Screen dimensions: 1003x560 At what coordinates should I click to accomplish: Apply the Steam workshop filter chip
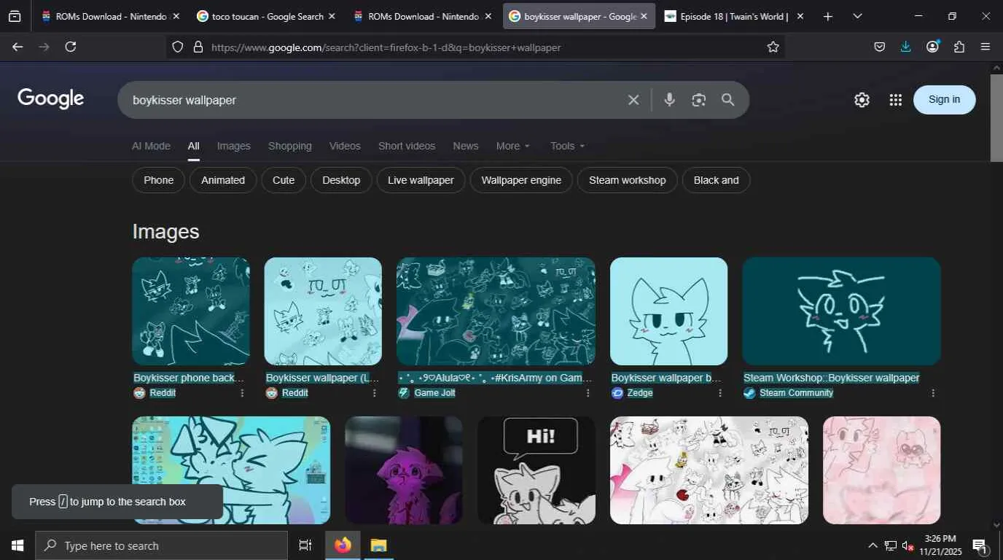(628, 180)
